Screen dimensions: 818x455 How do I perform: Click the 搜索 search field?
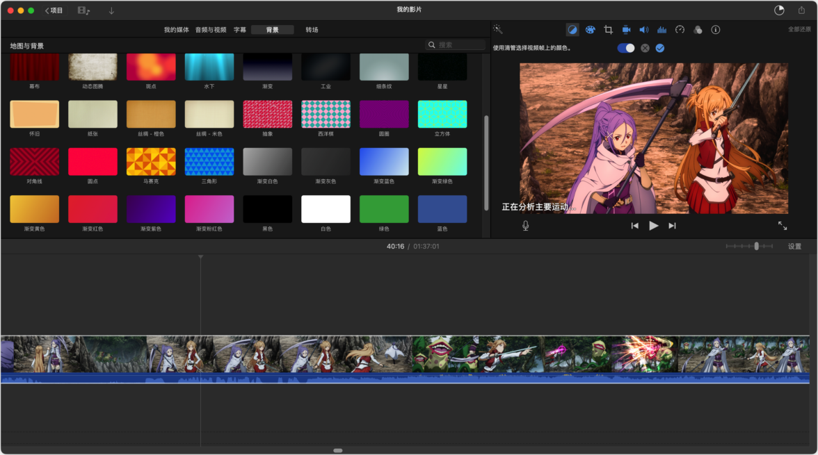pyautogui.click(x=455, y=45)
